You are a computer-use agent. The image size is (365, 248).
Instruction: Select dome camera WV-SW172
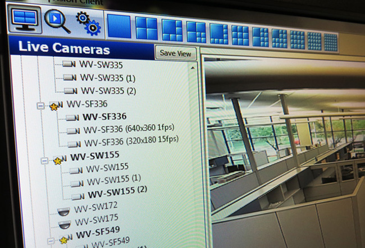[x=95, y=208]
